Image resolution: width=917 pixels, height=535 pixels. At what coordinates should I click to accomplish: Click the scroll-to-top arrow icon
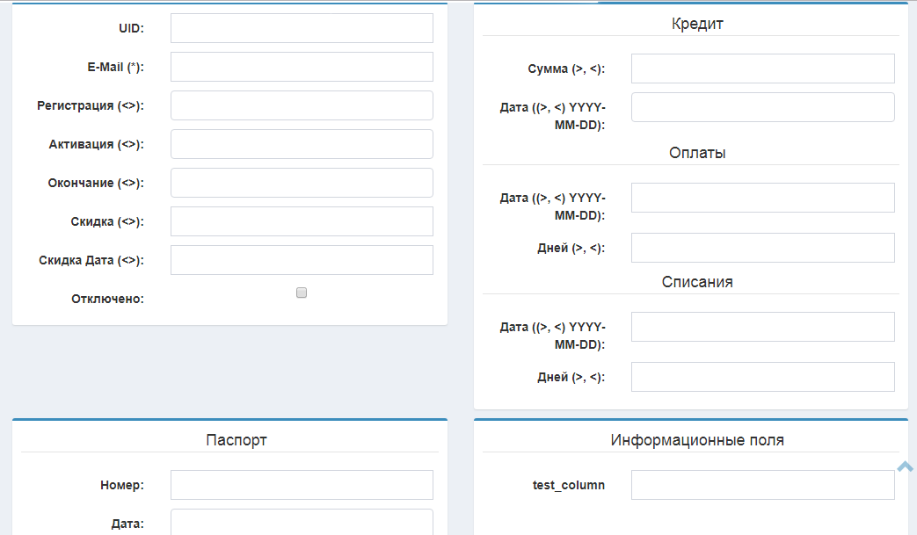coord(906,467)
